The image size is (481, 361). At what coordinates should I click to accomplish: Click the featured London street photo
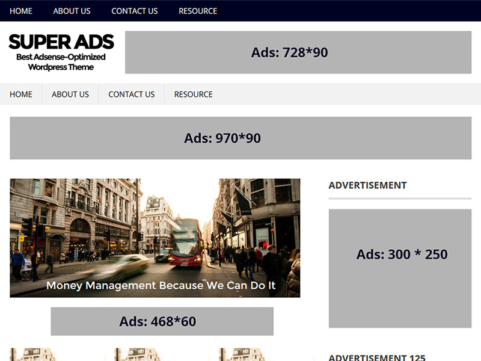coord(155,235)
